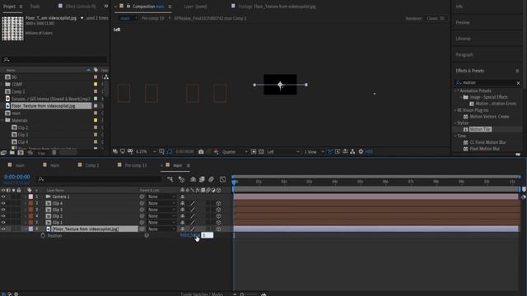The image size is (527, 296).
Task: Interpret footage button in Project panel
Action: coord(3,153)
